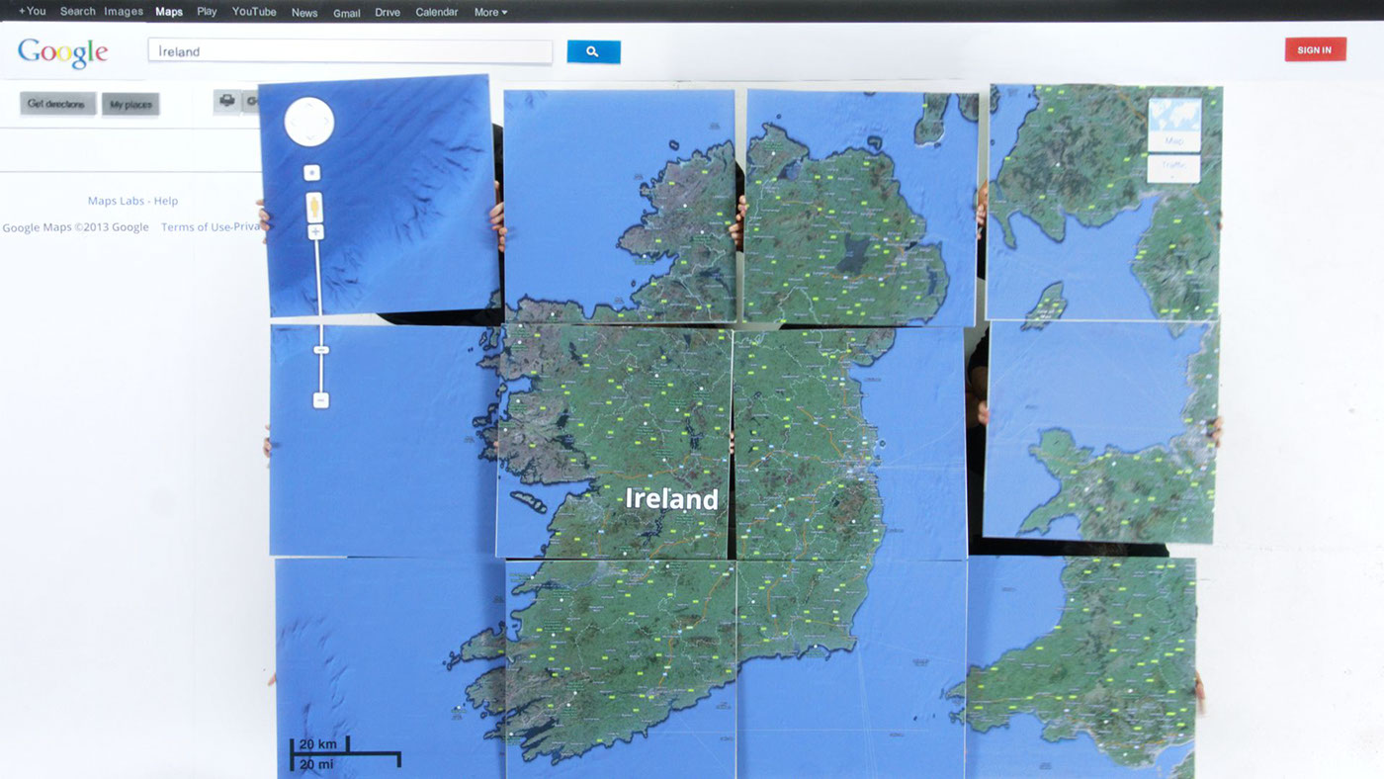Open News in the top bar

304,13
